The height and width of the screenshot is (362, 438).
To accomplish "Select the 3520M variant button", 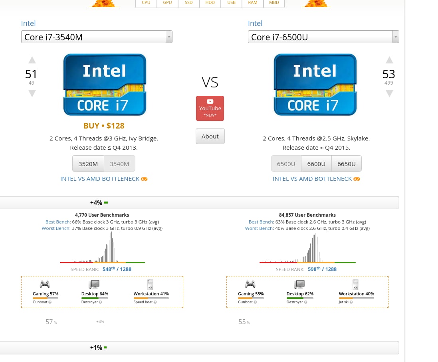I will coord(88,164).
